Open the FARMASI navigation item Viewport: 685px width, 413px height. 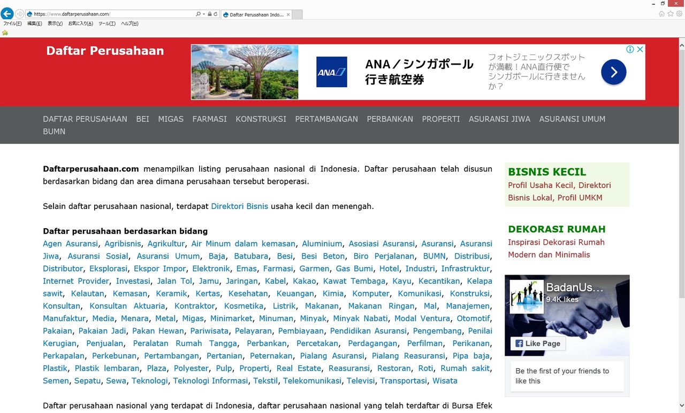point(210,119)
